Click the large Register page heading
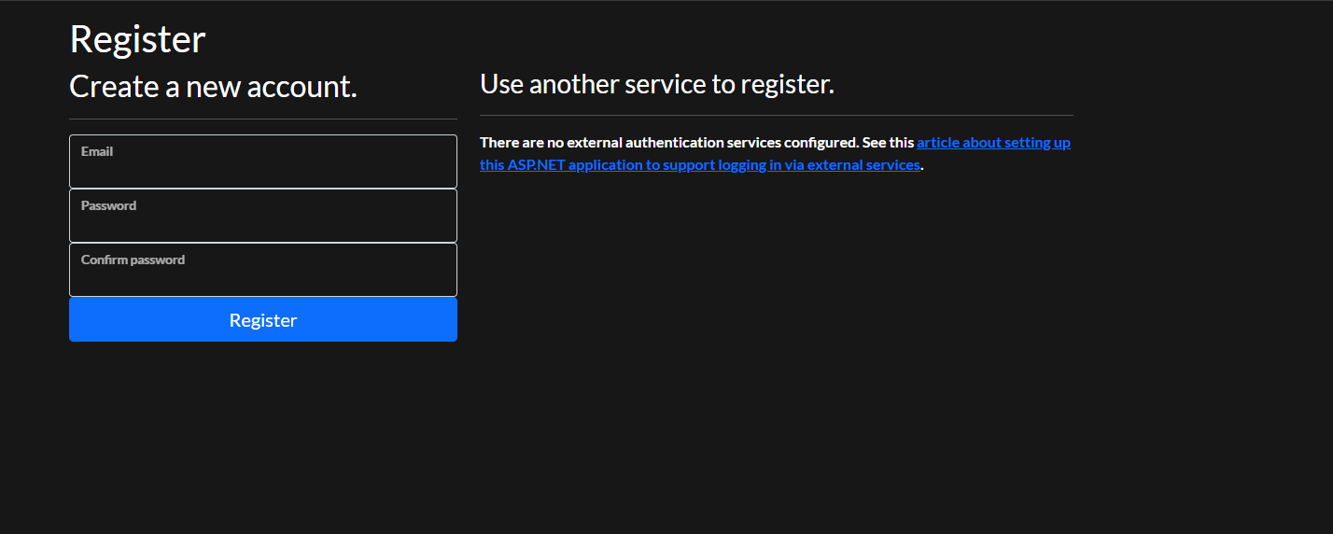This screenshot has width=1333, height=534. (x=137, y=39)
